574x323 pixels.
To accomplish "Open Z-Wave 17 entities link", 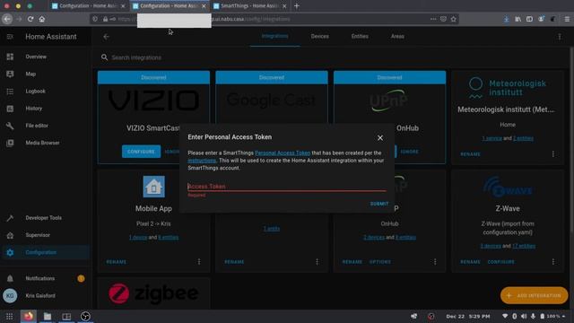I will click(x=524, y=246).
